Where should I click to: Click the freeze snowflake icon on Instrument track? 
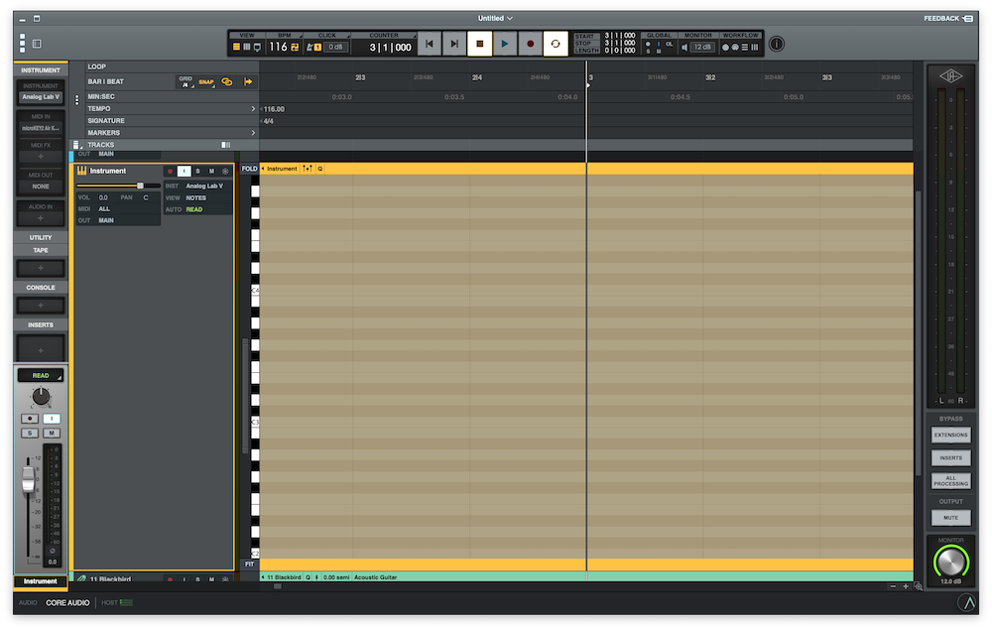point(225,171)
